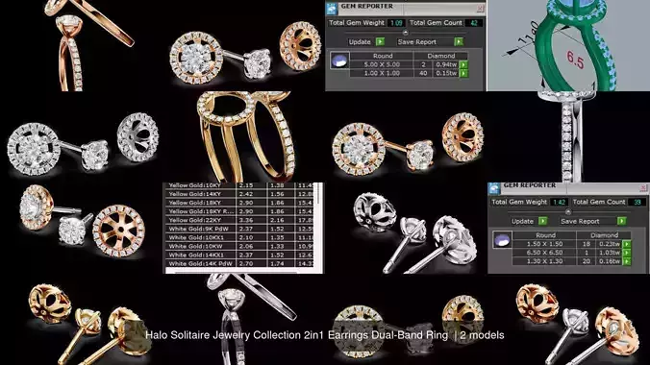The width and height of the screenshot is (650, 365).
Task: Click the 3.36 value in the Yellow Gold:22KY row
Action: coord(246,220)
